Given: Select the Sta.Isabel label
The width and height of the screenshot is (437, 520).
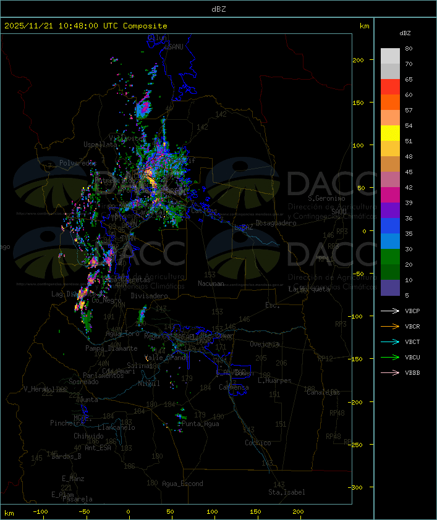Looking at the screenshot, I should [287, 492].
